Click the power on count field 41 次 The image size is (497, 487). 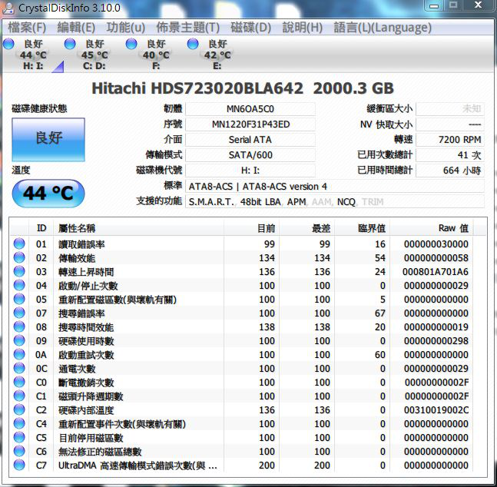[450, 155]
